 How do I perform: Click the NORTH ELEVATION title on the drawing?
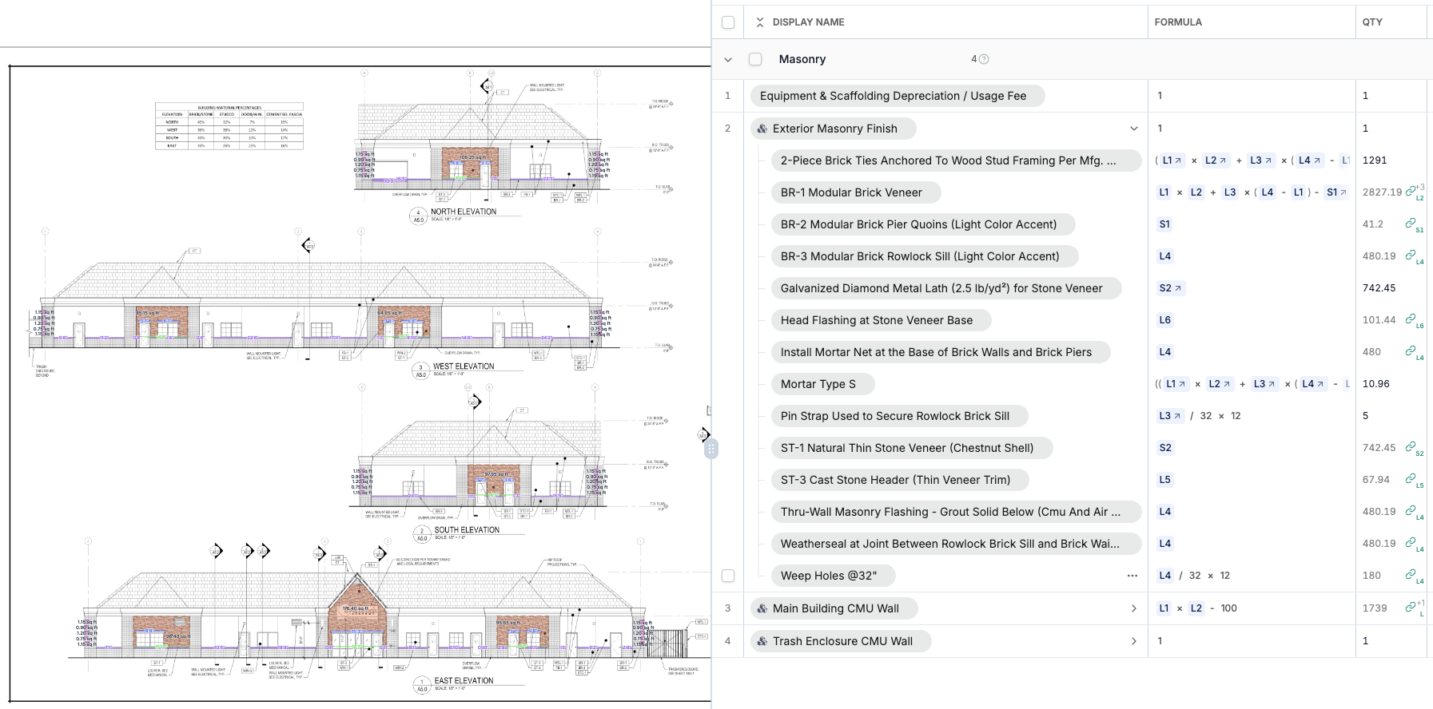click(x=464, y=212)
